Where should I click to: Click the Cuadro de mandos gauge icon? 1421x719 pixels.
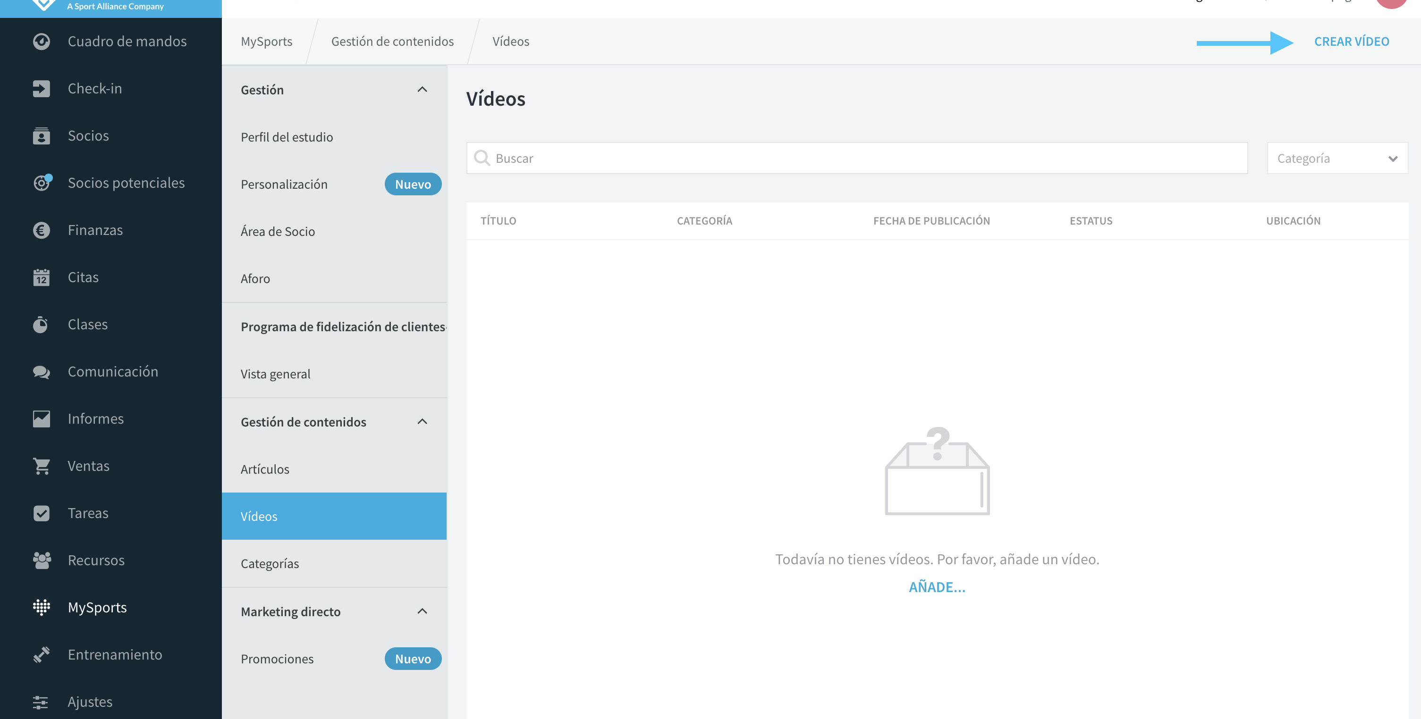(42, 42)
